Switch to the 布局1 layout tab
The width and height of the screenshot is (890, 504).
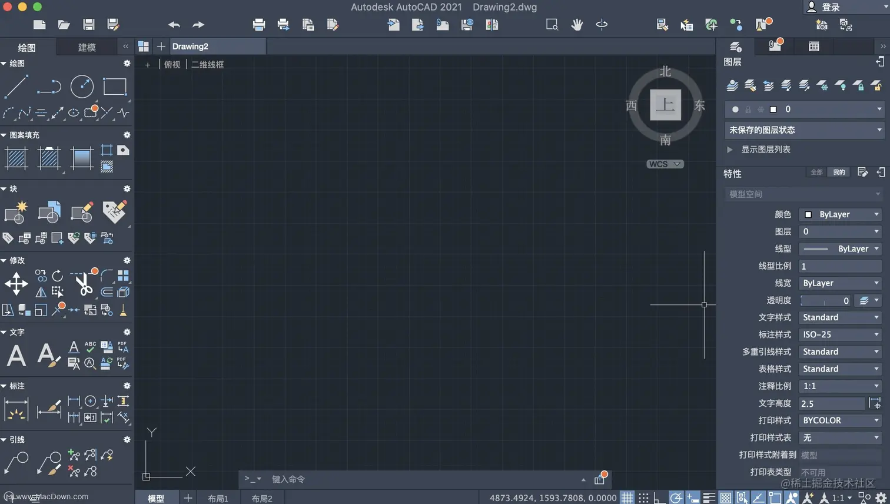[x=218, y=498]
